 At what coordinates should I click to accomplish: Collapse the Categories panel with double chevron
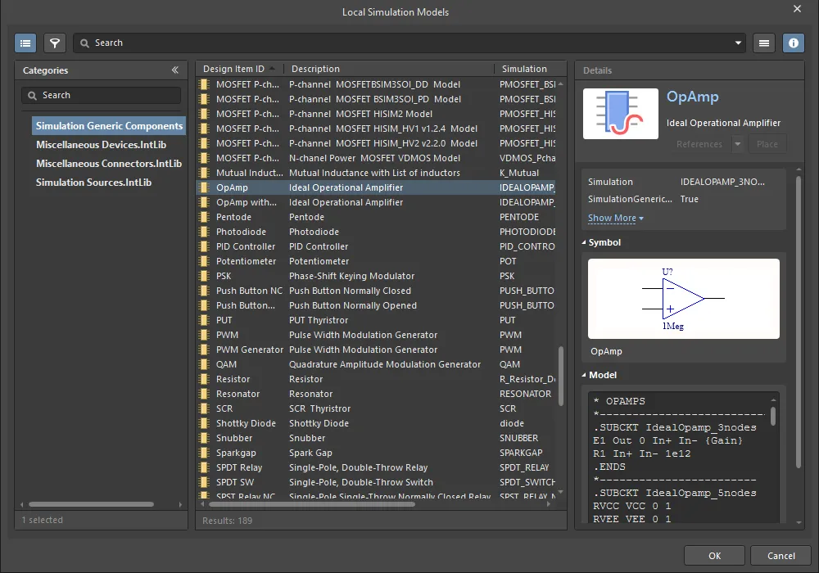174,70
